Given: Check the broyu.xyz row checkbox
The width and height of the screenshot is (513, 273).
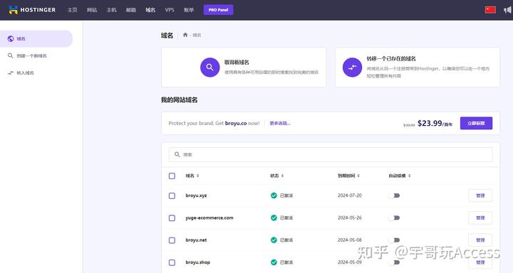Looking at the screenshot, I should pos(172,196).
